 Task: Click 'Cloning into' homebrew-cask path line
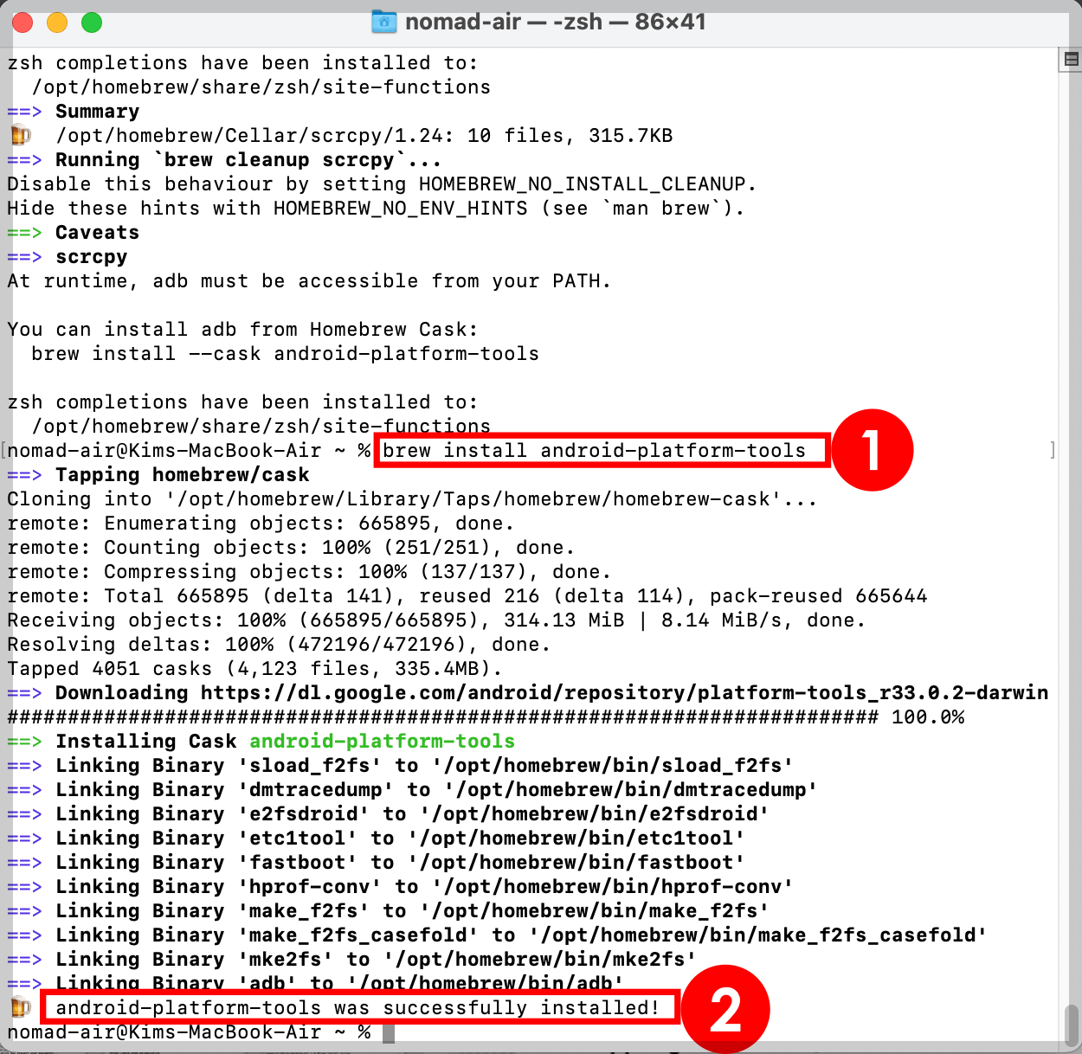[x=412, y=499]
